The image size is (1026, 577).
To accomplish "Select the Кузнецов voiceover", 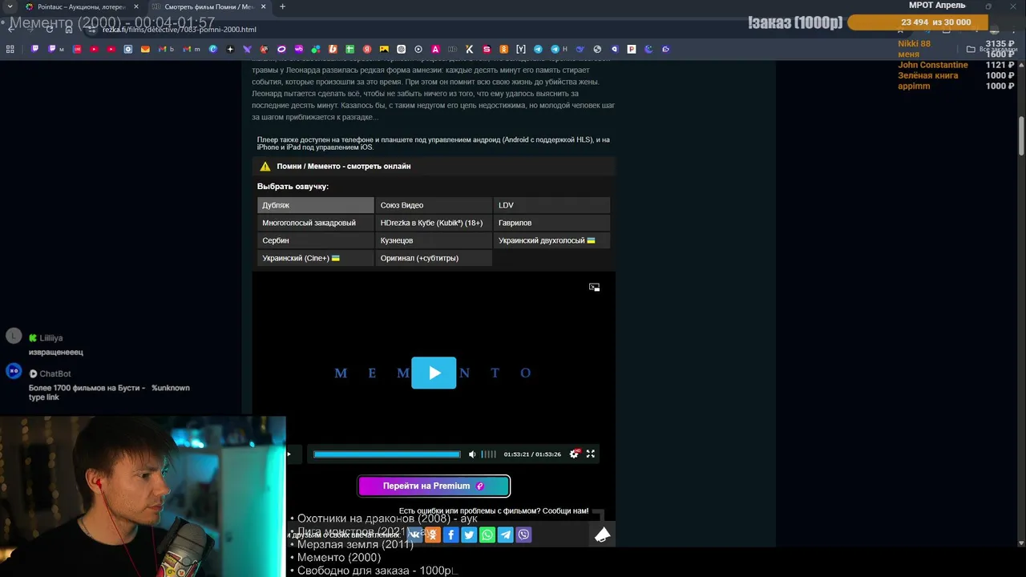I will point(434,240).
